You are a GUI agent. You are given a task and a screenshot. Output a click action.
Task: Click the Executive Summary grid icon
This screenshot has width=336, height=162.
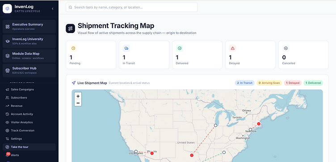[8, 26]
